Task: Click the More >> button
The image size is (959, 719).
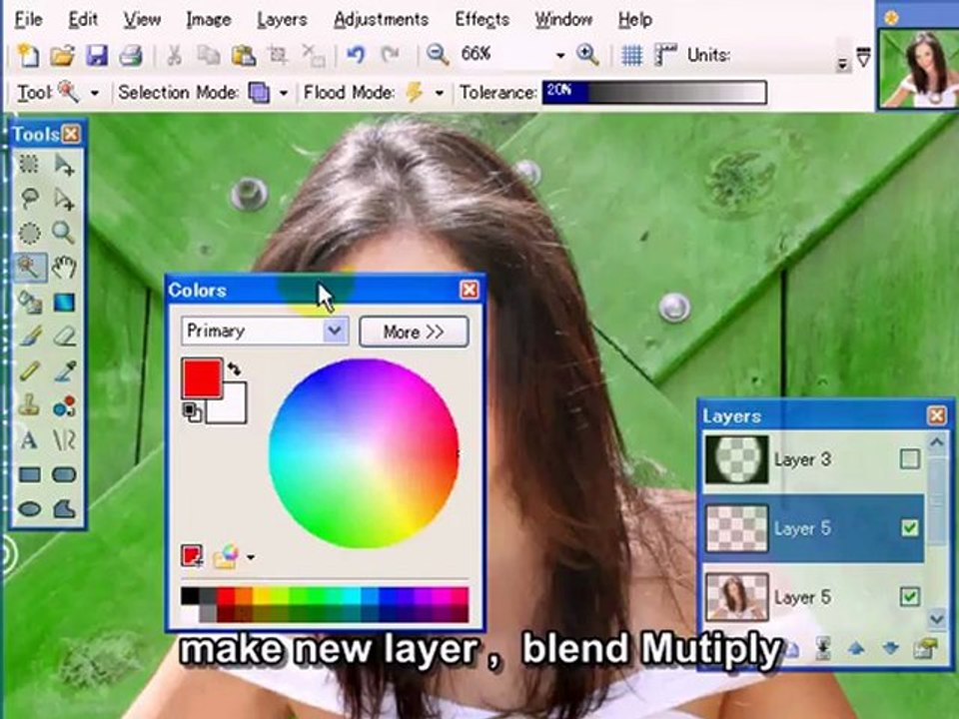Action: 414,332
